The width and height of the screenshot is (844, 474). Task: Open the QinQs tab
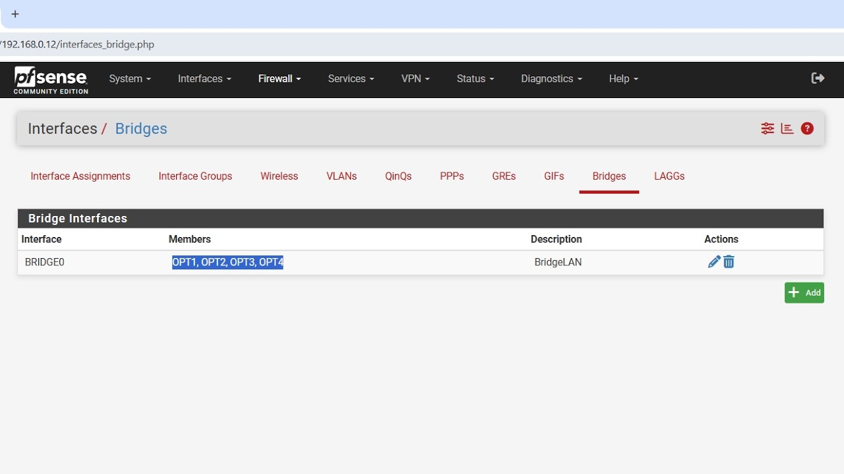coord(398,176)
